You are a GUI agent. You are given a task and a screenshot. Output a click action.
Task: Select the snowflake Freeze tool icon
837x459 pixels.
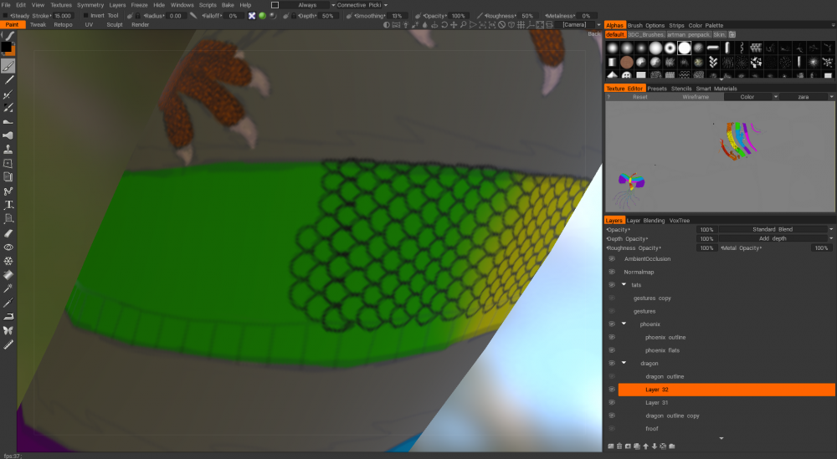(x=8, y=261)
